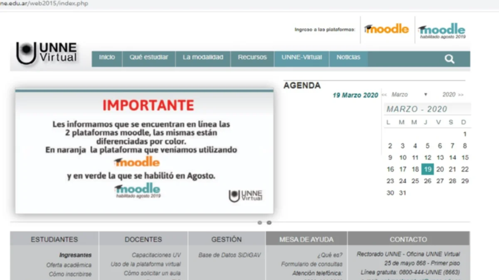Viewport: 499px width, 280px height.
Task: Click the green Moodle logo inside the Importante banner
Action: (x=138, y=190)
